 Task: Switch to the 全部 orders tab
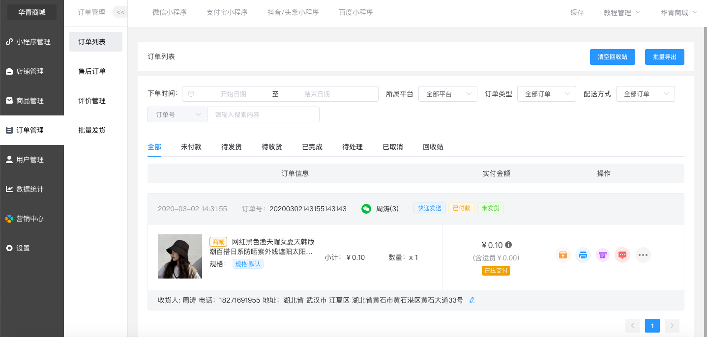[154, 147]
